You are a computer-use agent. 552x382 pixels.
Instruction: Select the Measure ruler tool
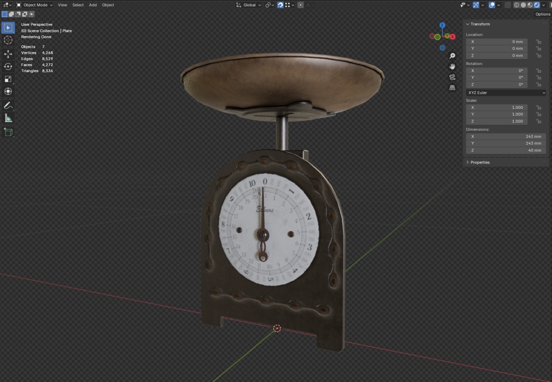8,118
